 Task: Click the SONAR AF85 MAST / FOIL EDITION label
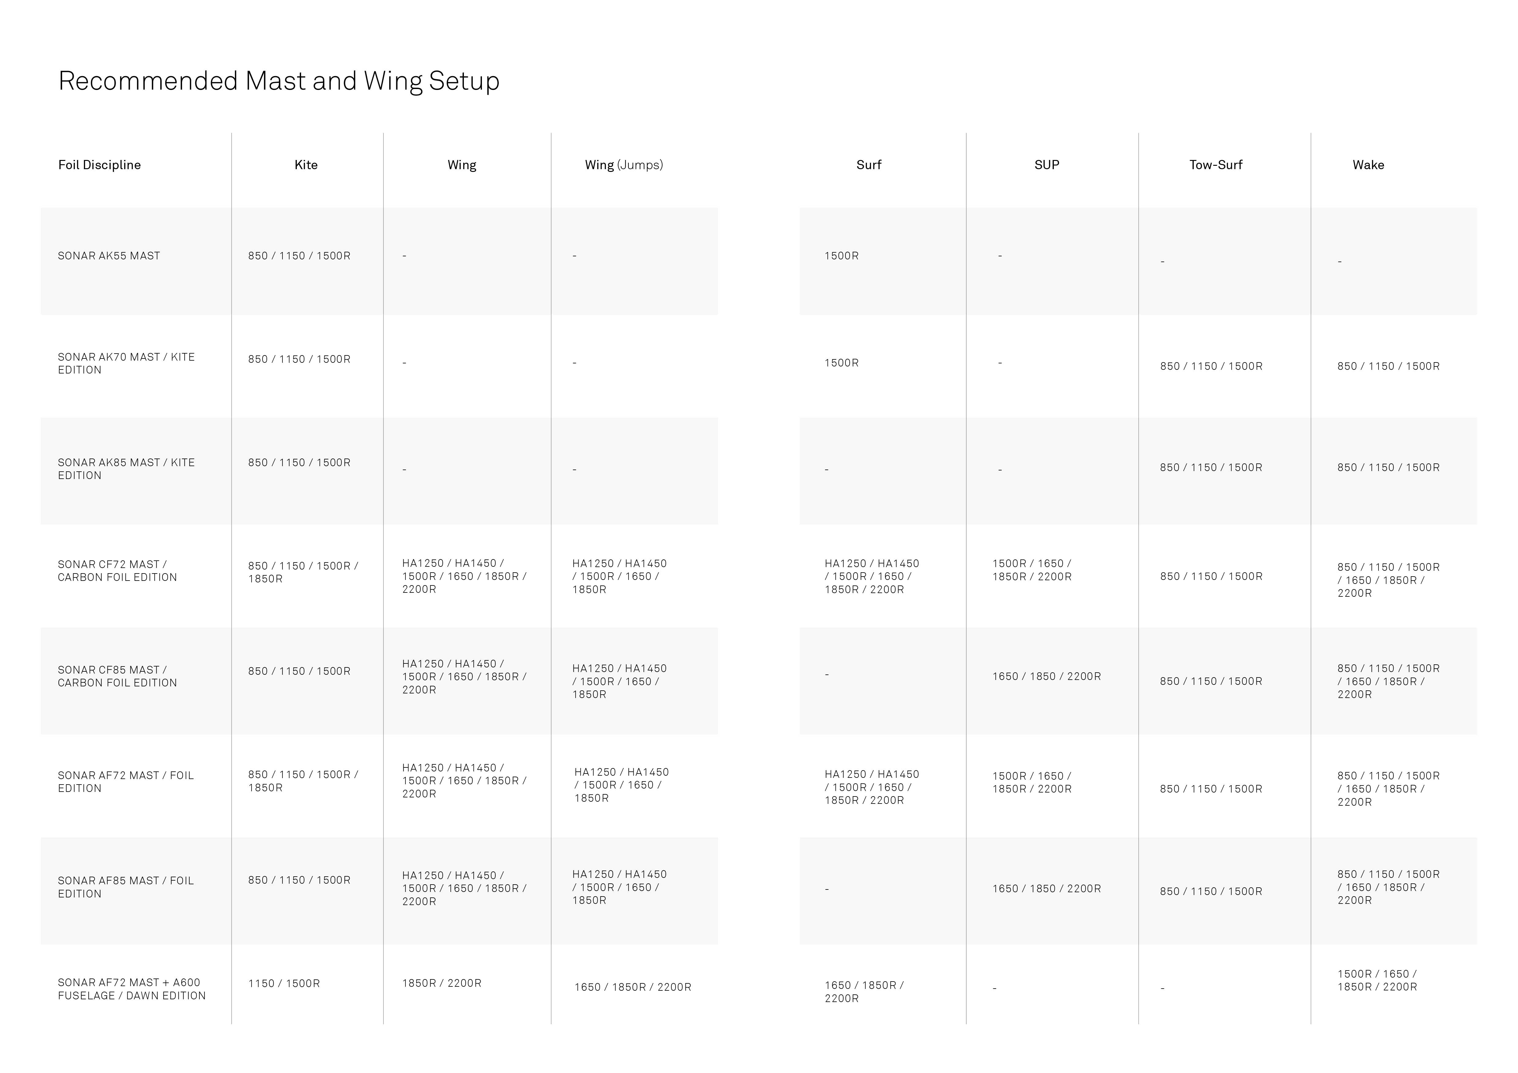[126, 887]
